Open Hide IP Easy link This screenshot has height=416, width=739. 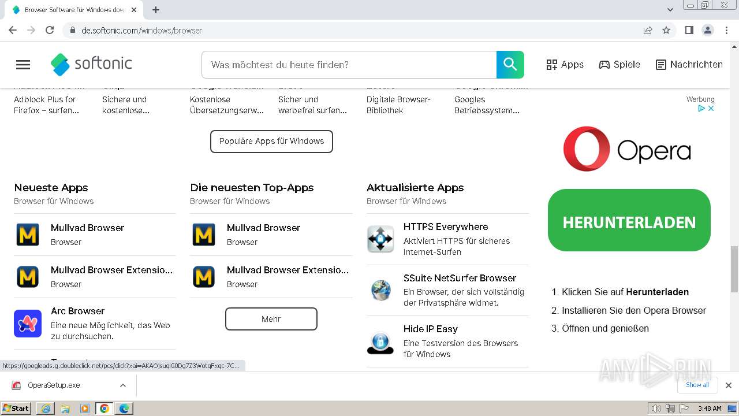431,329
